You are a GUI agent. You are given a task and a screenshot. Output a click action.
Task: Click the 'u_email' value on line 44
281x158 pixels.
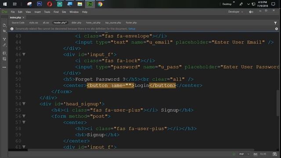click(x=159, y=42)
